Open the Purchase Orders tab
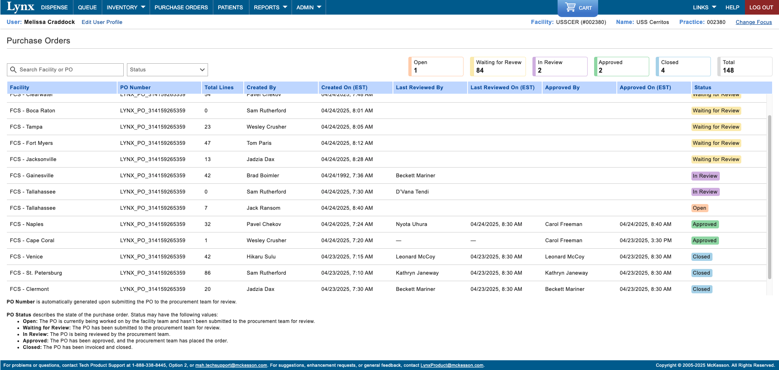The height and width of the screenshot is (370, 779). point(181,7)
